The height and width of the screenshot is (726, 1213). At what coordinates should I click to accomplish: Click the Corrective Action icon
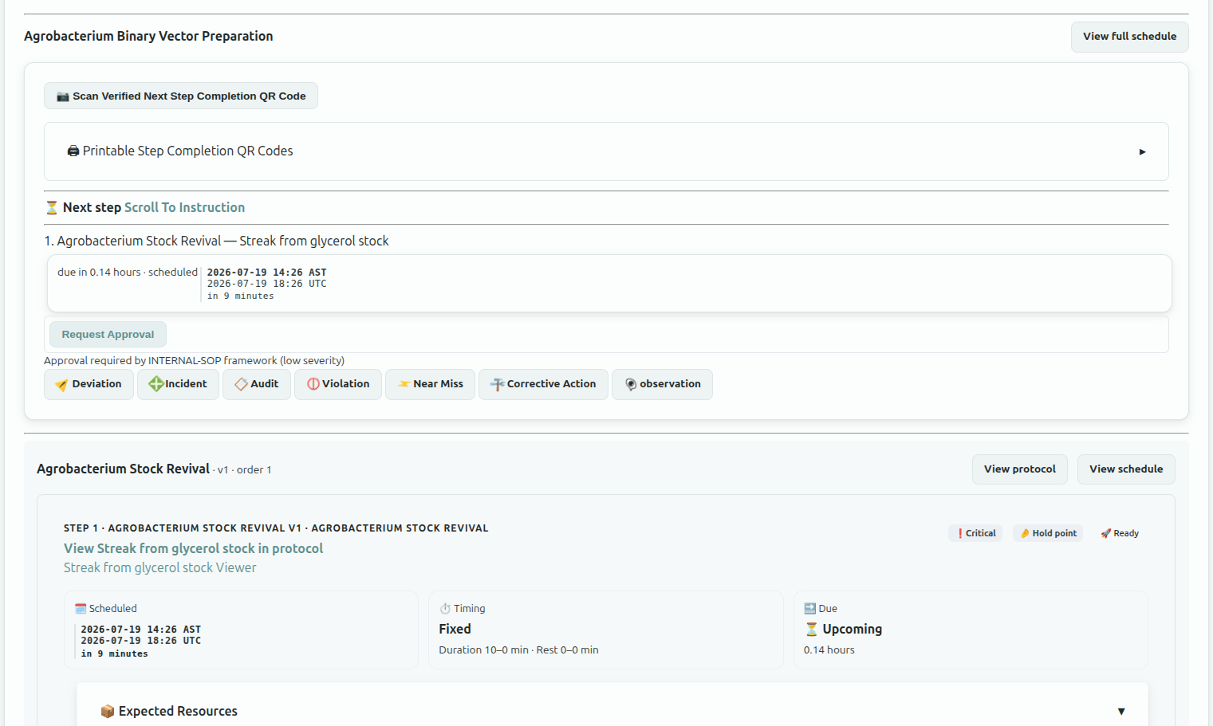pos(497,384)
